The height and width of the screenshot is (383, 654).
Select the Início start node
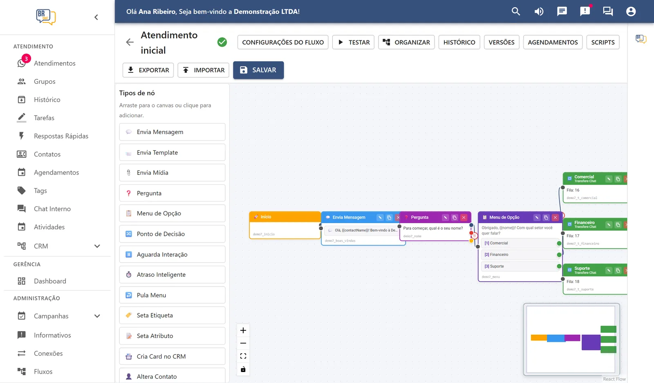point(284,225)
